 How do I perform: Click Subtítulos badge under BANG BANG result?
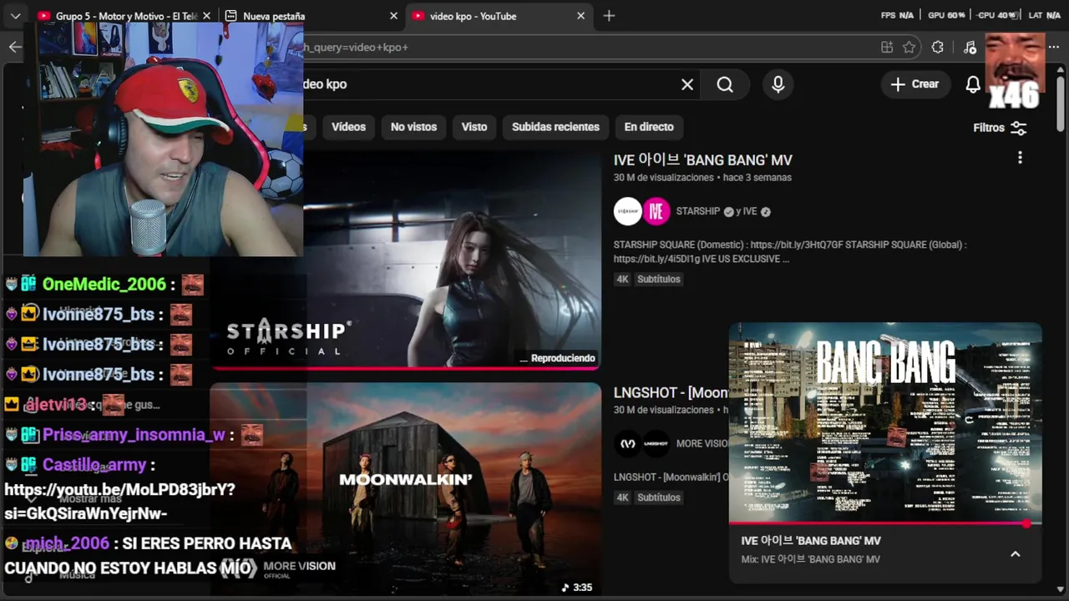659,279
